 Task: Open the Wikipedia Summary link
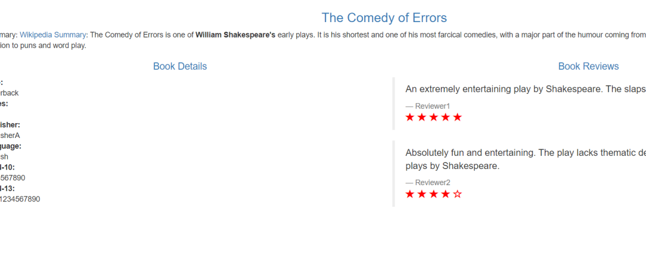pos(53,35)
